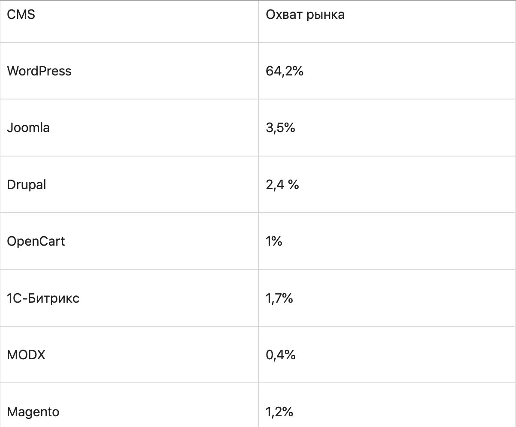Click the 64,2% value
The image size is (516, 427).
pos(285,71)
